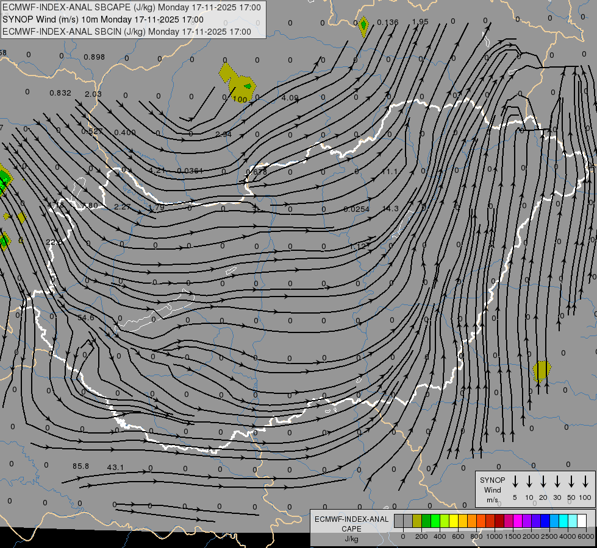Click the map value 0.136
The height and width of the screenshot is (548, 597).
tap(388, 23)
